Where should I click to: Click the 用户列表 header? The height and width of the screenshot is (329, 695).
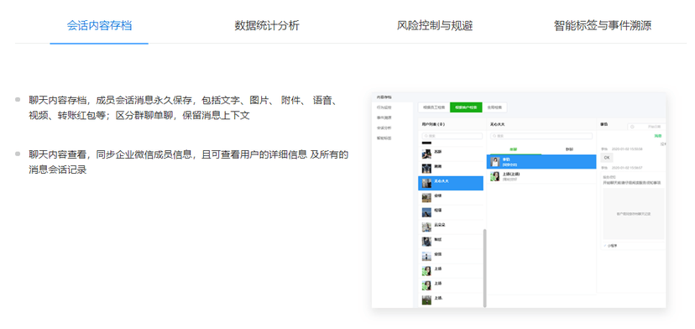pyautogui.click(x=433, y=124)
